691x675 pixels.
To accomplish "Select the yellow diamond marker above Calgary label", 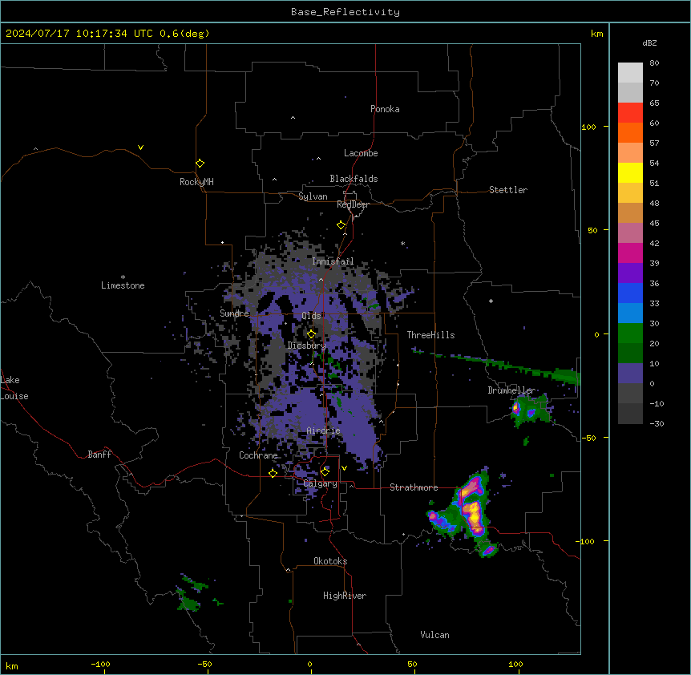I will [x=325, y=472].
